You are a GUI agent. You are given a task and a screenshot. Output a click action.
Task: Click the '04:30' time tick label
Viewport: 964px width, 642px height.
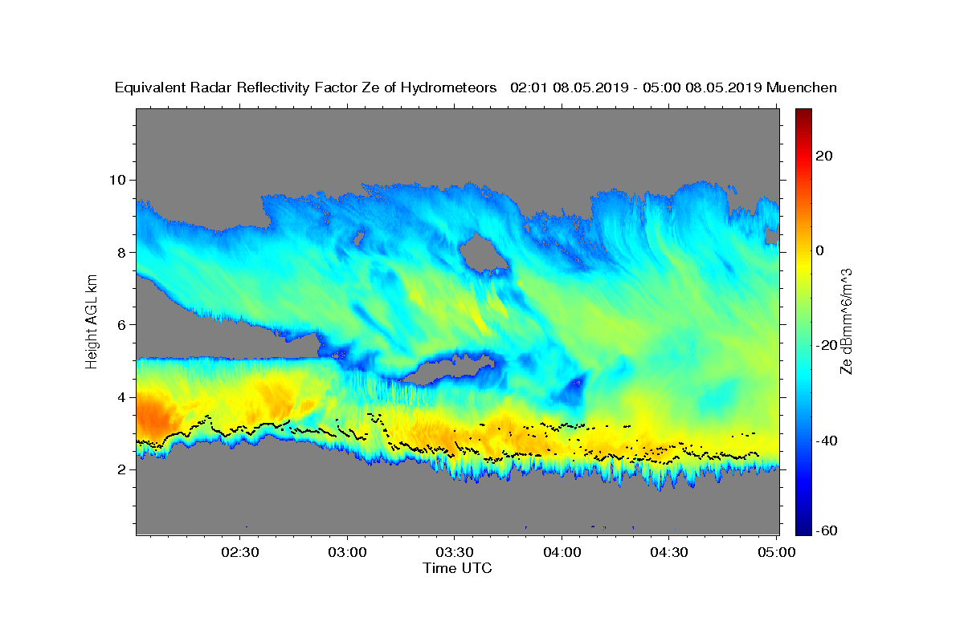pos(669,552)
